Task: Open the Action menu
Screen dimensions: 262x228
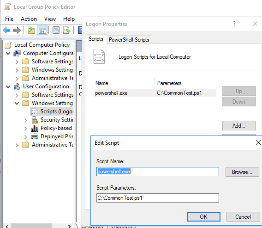Action: [29, 19]
